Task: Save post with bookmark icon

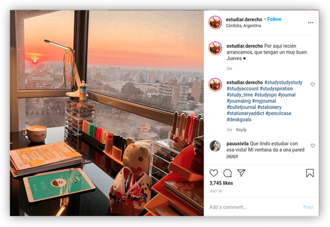Action: pyautogui.click(x=310, y=173)
